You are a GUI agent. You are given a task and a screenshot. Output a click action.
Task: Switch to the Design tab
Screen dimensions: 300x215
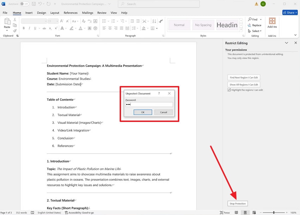tap(42, 13)
